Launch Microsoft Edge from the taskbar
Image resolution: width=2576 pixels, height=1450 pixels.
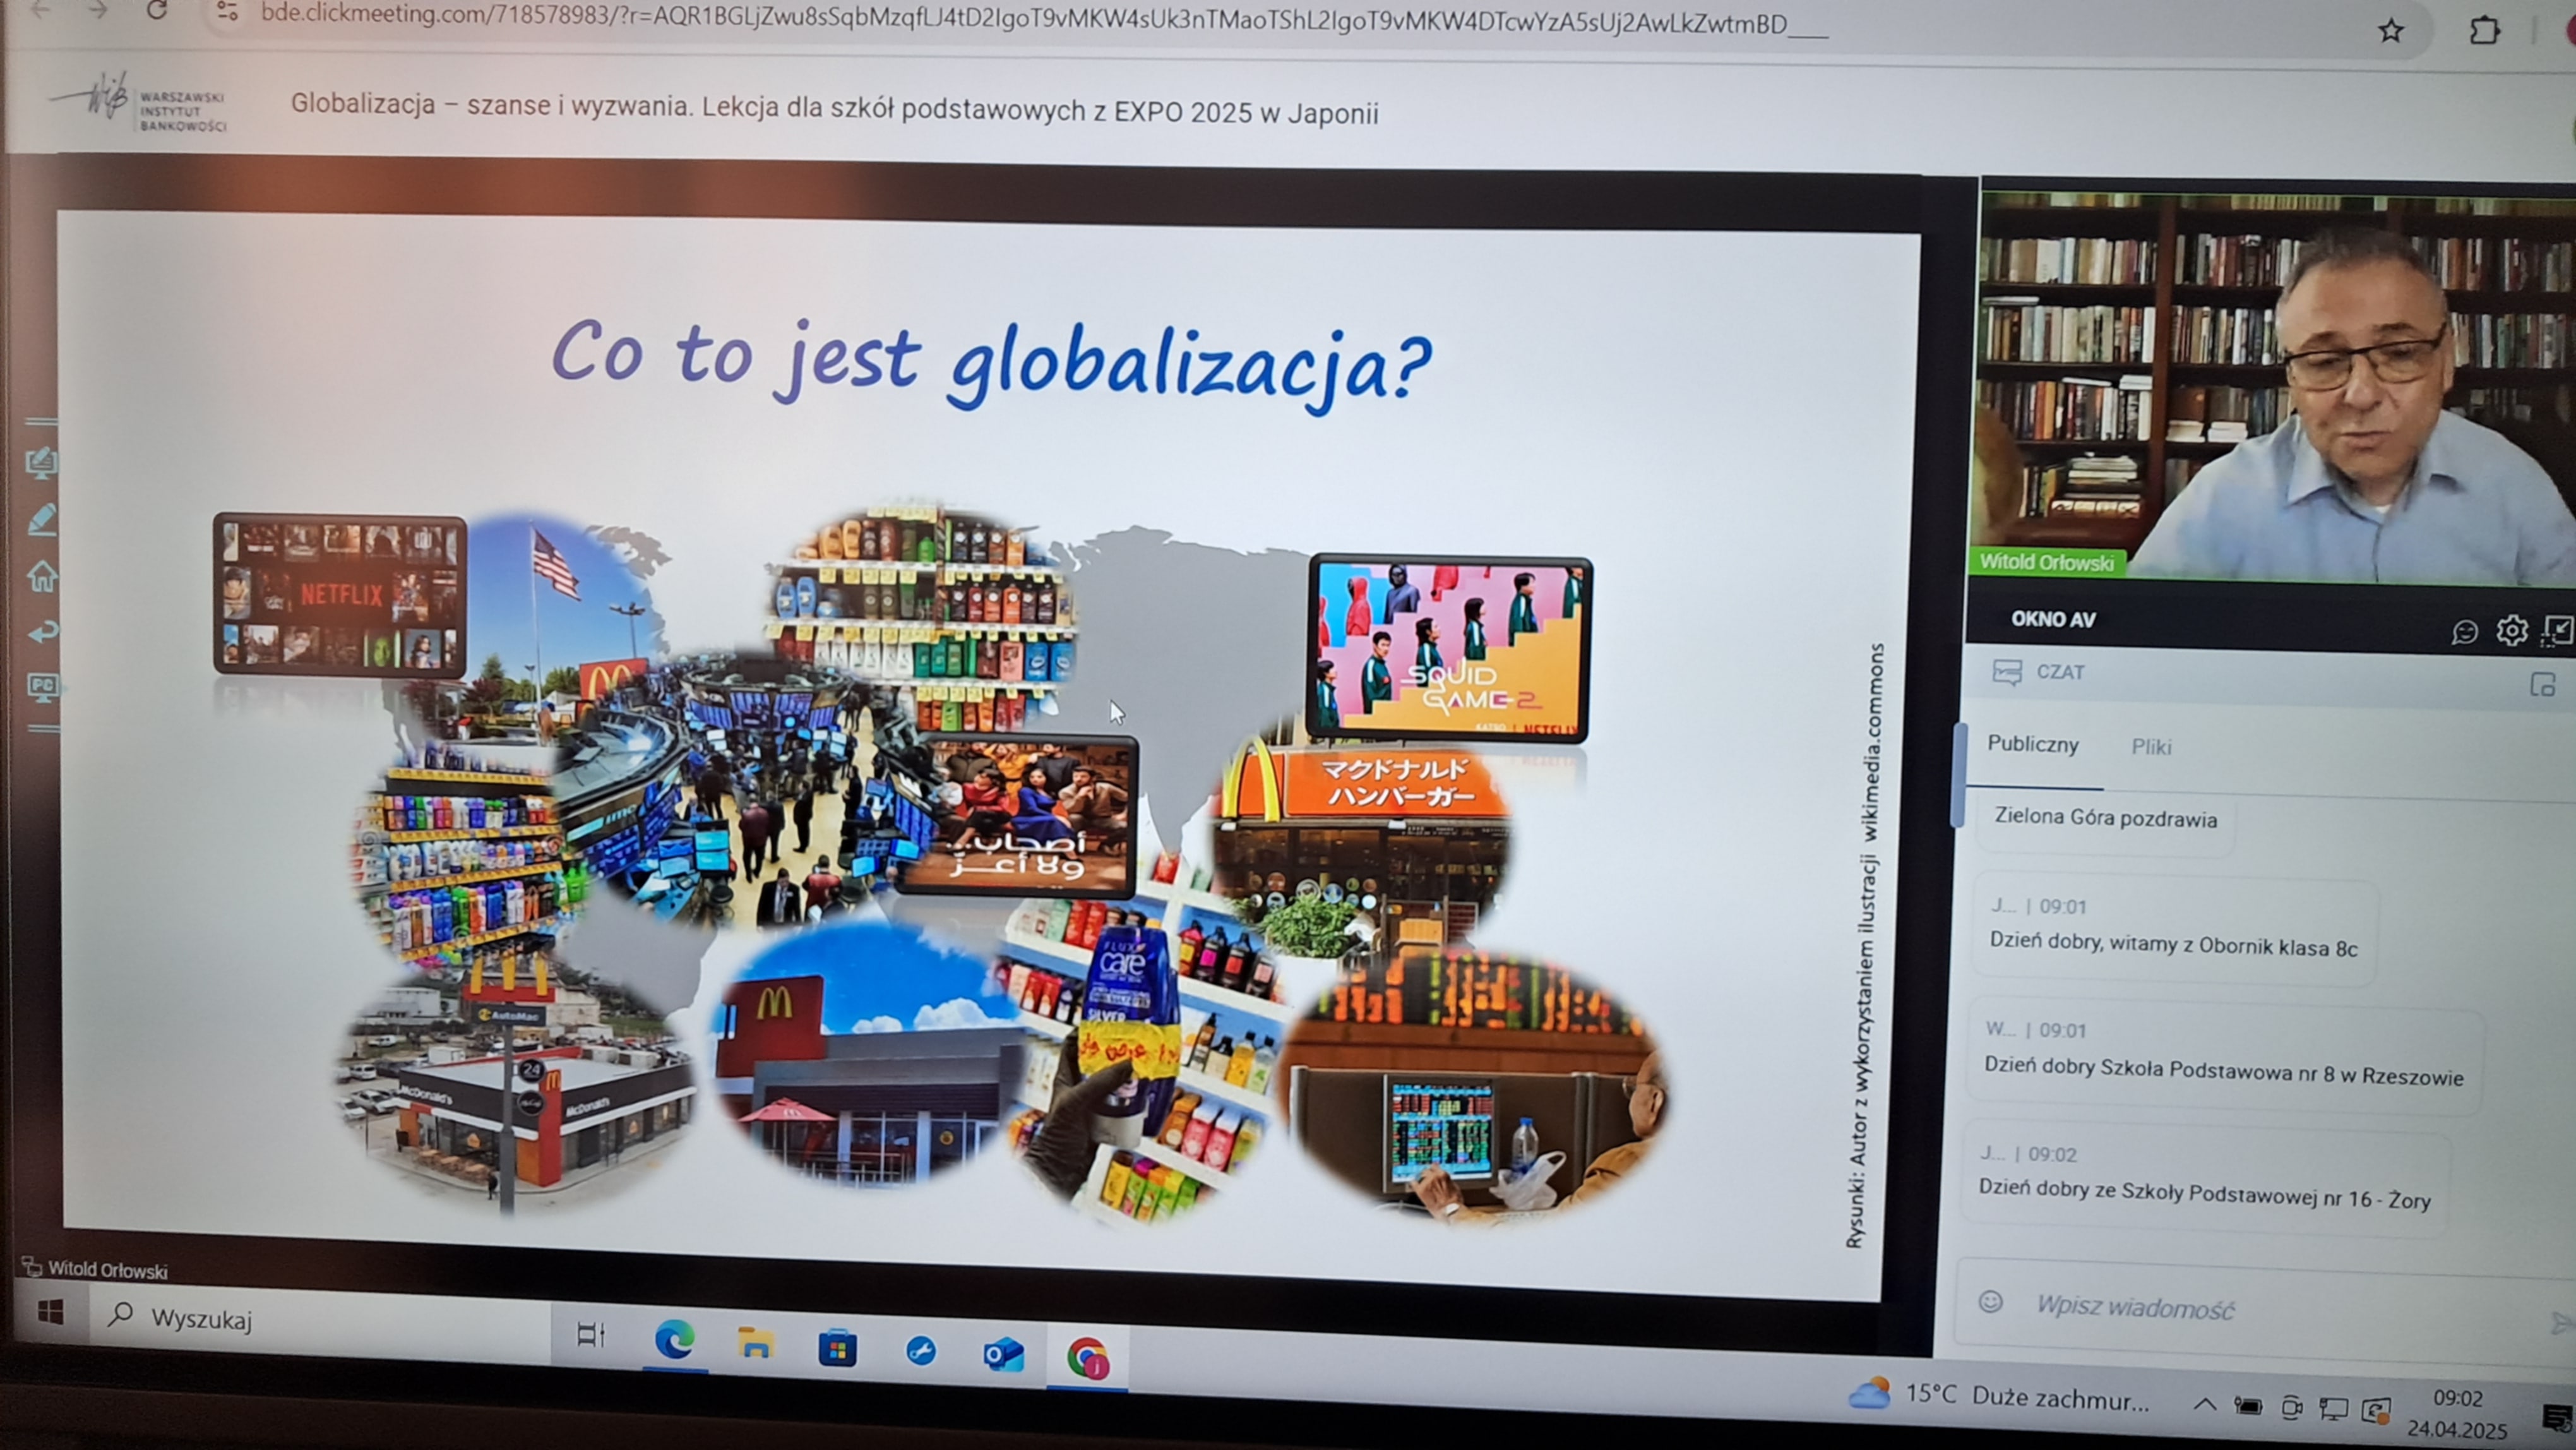(674, 1339)
